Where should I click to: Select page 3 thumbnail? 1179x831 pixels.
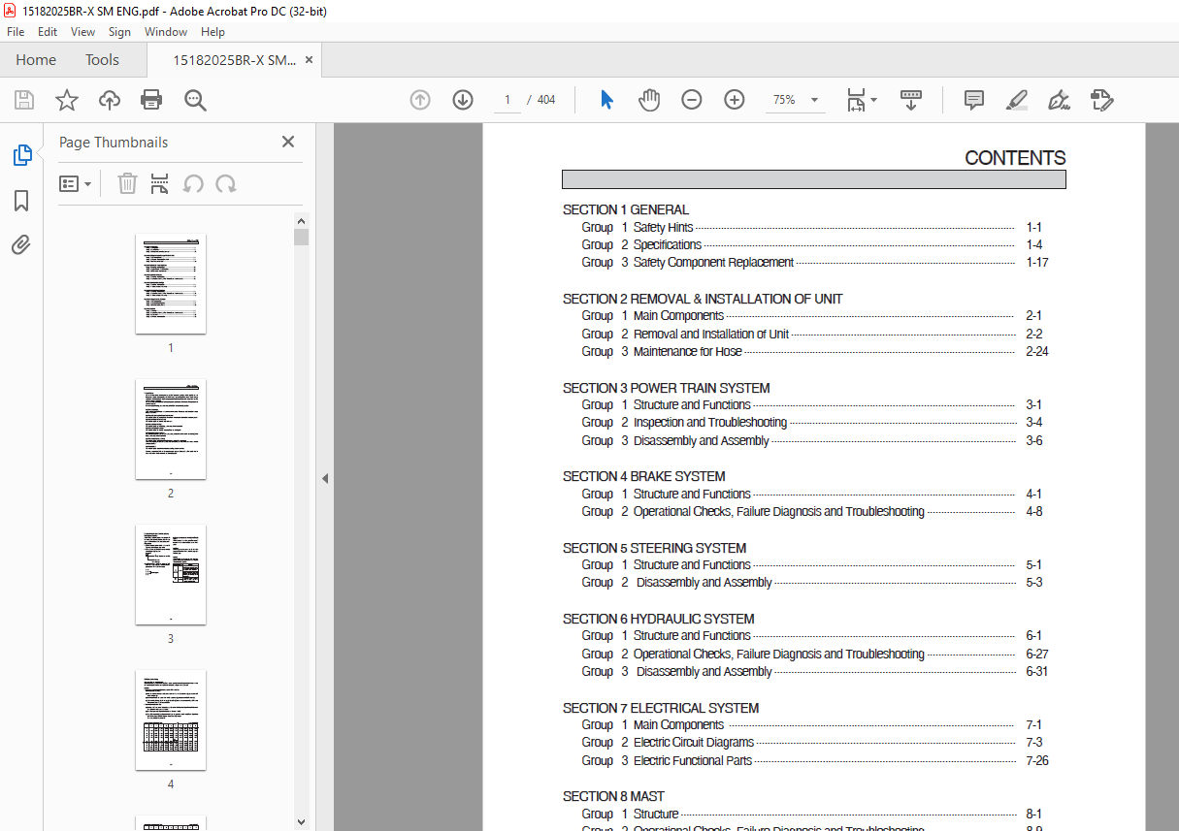[171, 574]
